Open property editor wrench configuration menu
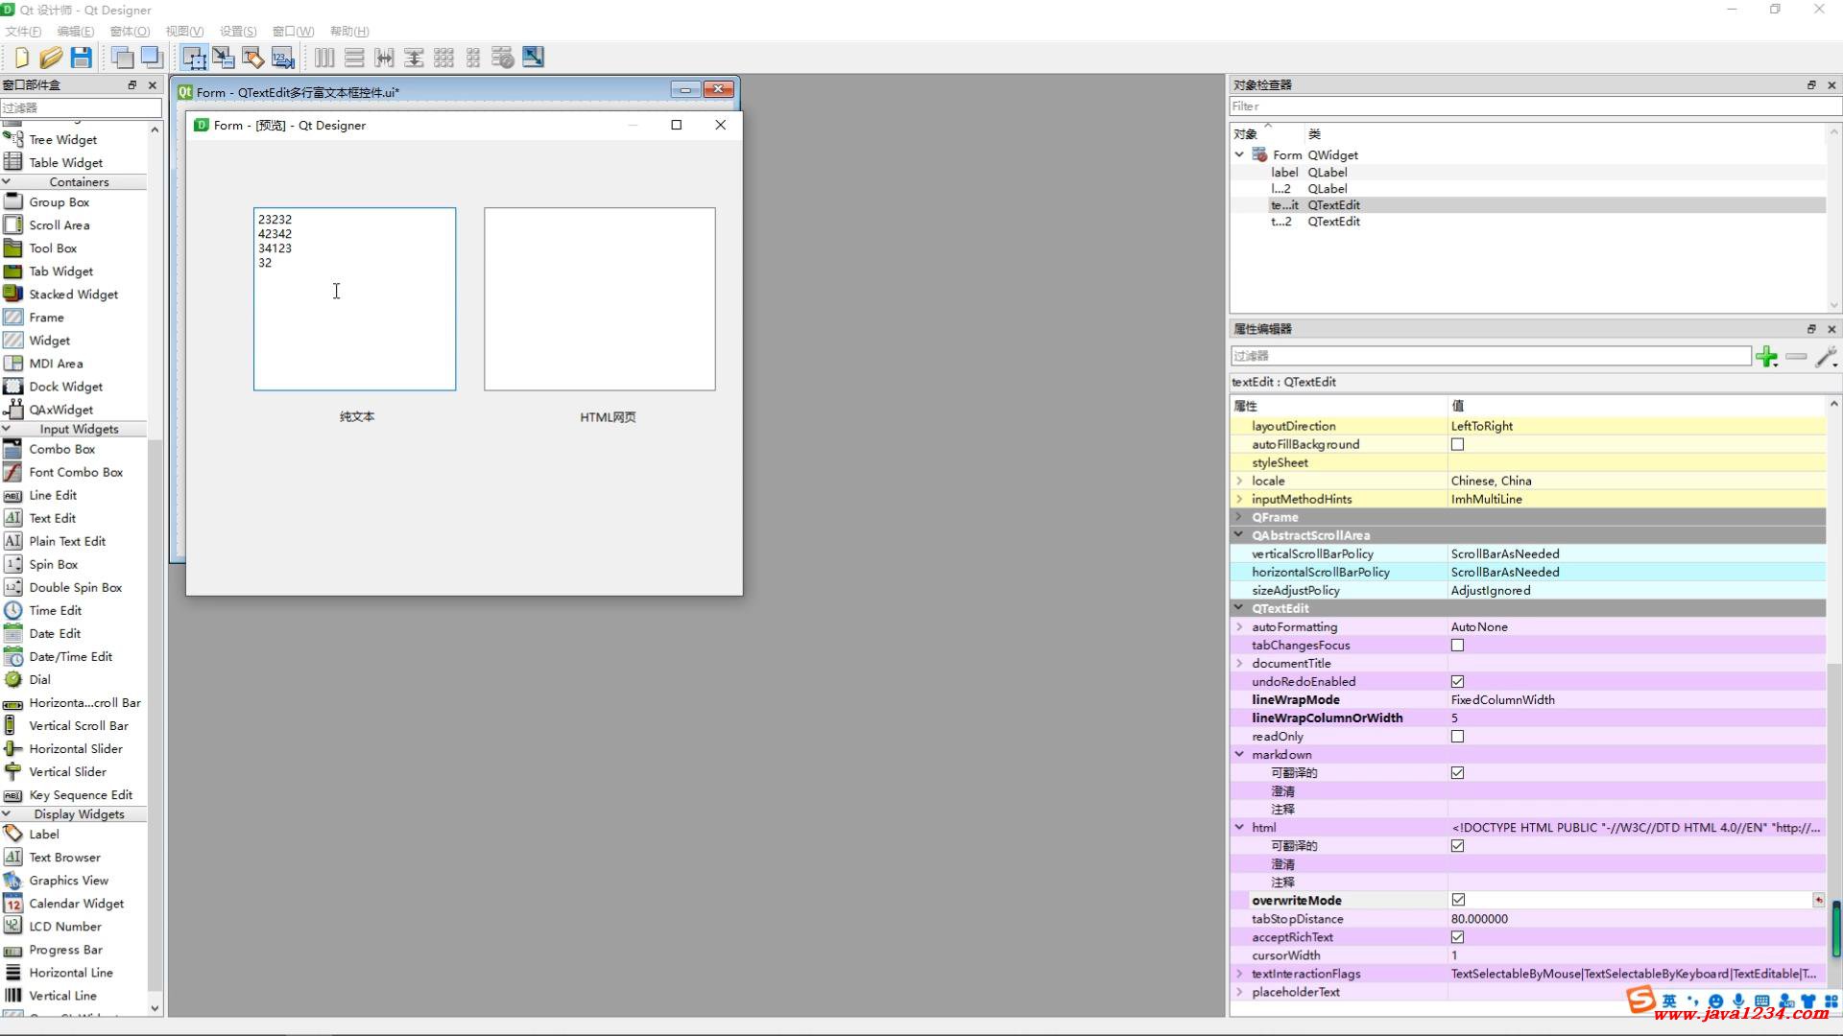 [x=1827, y=357]
